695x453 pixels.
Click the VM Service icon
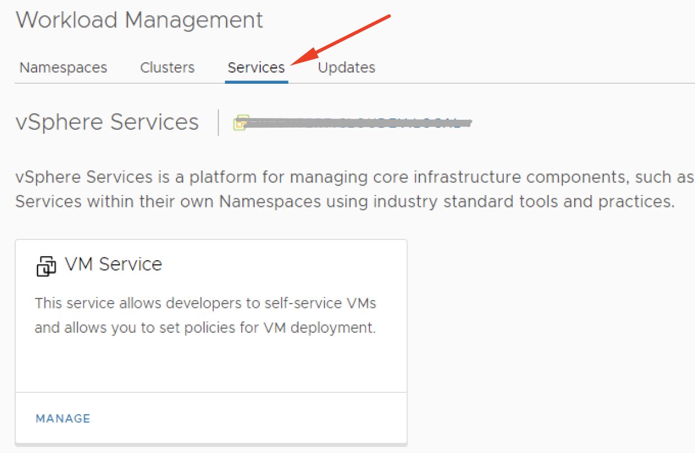(x=47, y=266)
